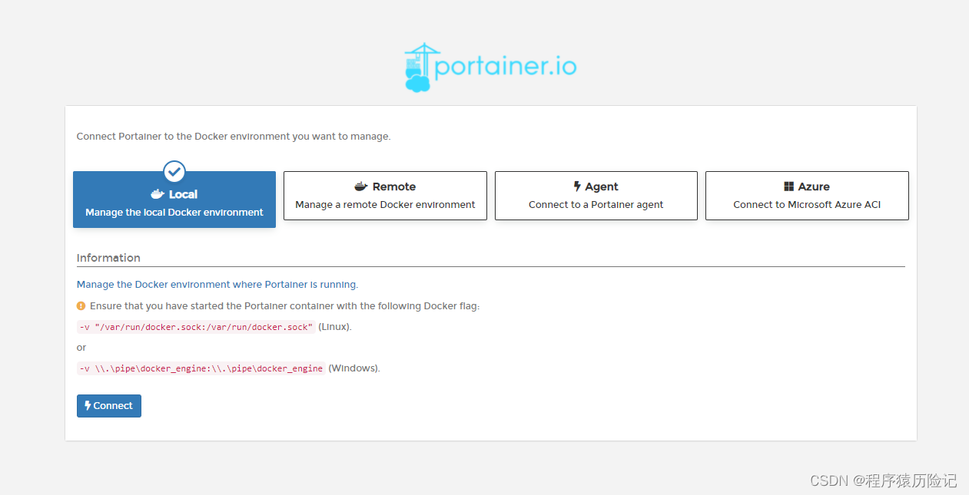
Task: Connect to the local Docker environment
Action: (x=109, y=406)
